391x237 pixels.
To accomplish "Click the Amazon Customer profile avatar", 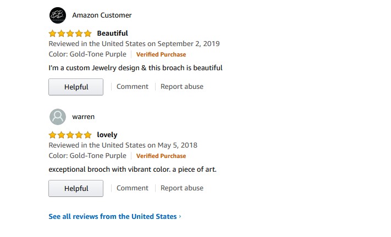I will 57,15.
